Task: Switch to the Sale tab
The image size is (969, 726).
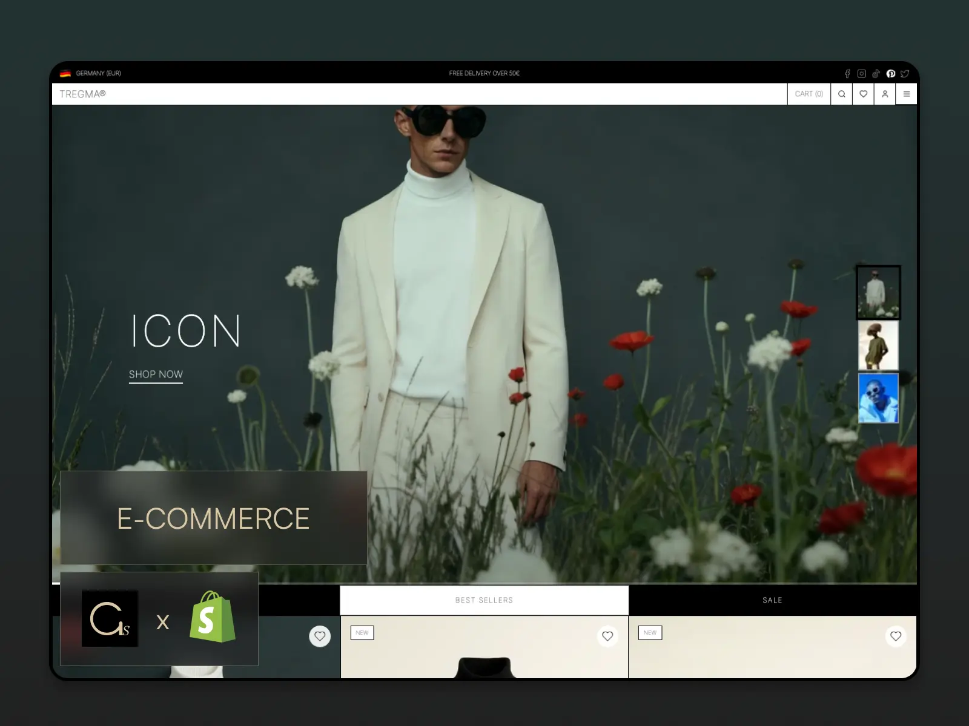Action: 772,600
